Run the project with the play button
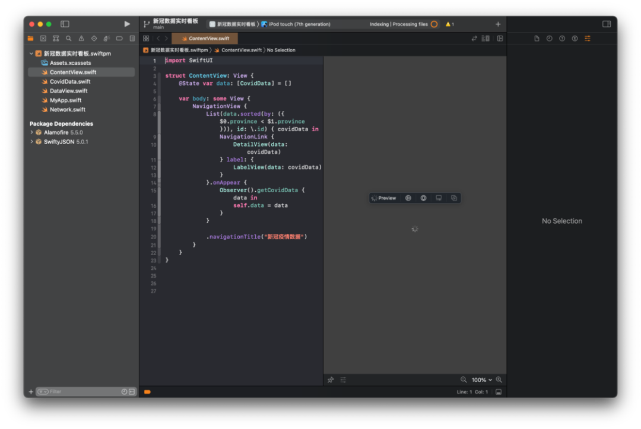This screenshot has width=641, height=429. (x=127, y=24)
